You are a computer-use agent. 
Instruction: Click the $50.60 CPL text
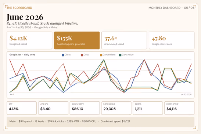click(x=89, y=121)
